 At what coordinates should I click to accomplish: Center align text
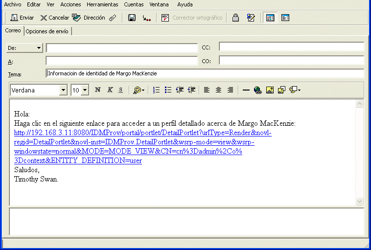point(218,90)
